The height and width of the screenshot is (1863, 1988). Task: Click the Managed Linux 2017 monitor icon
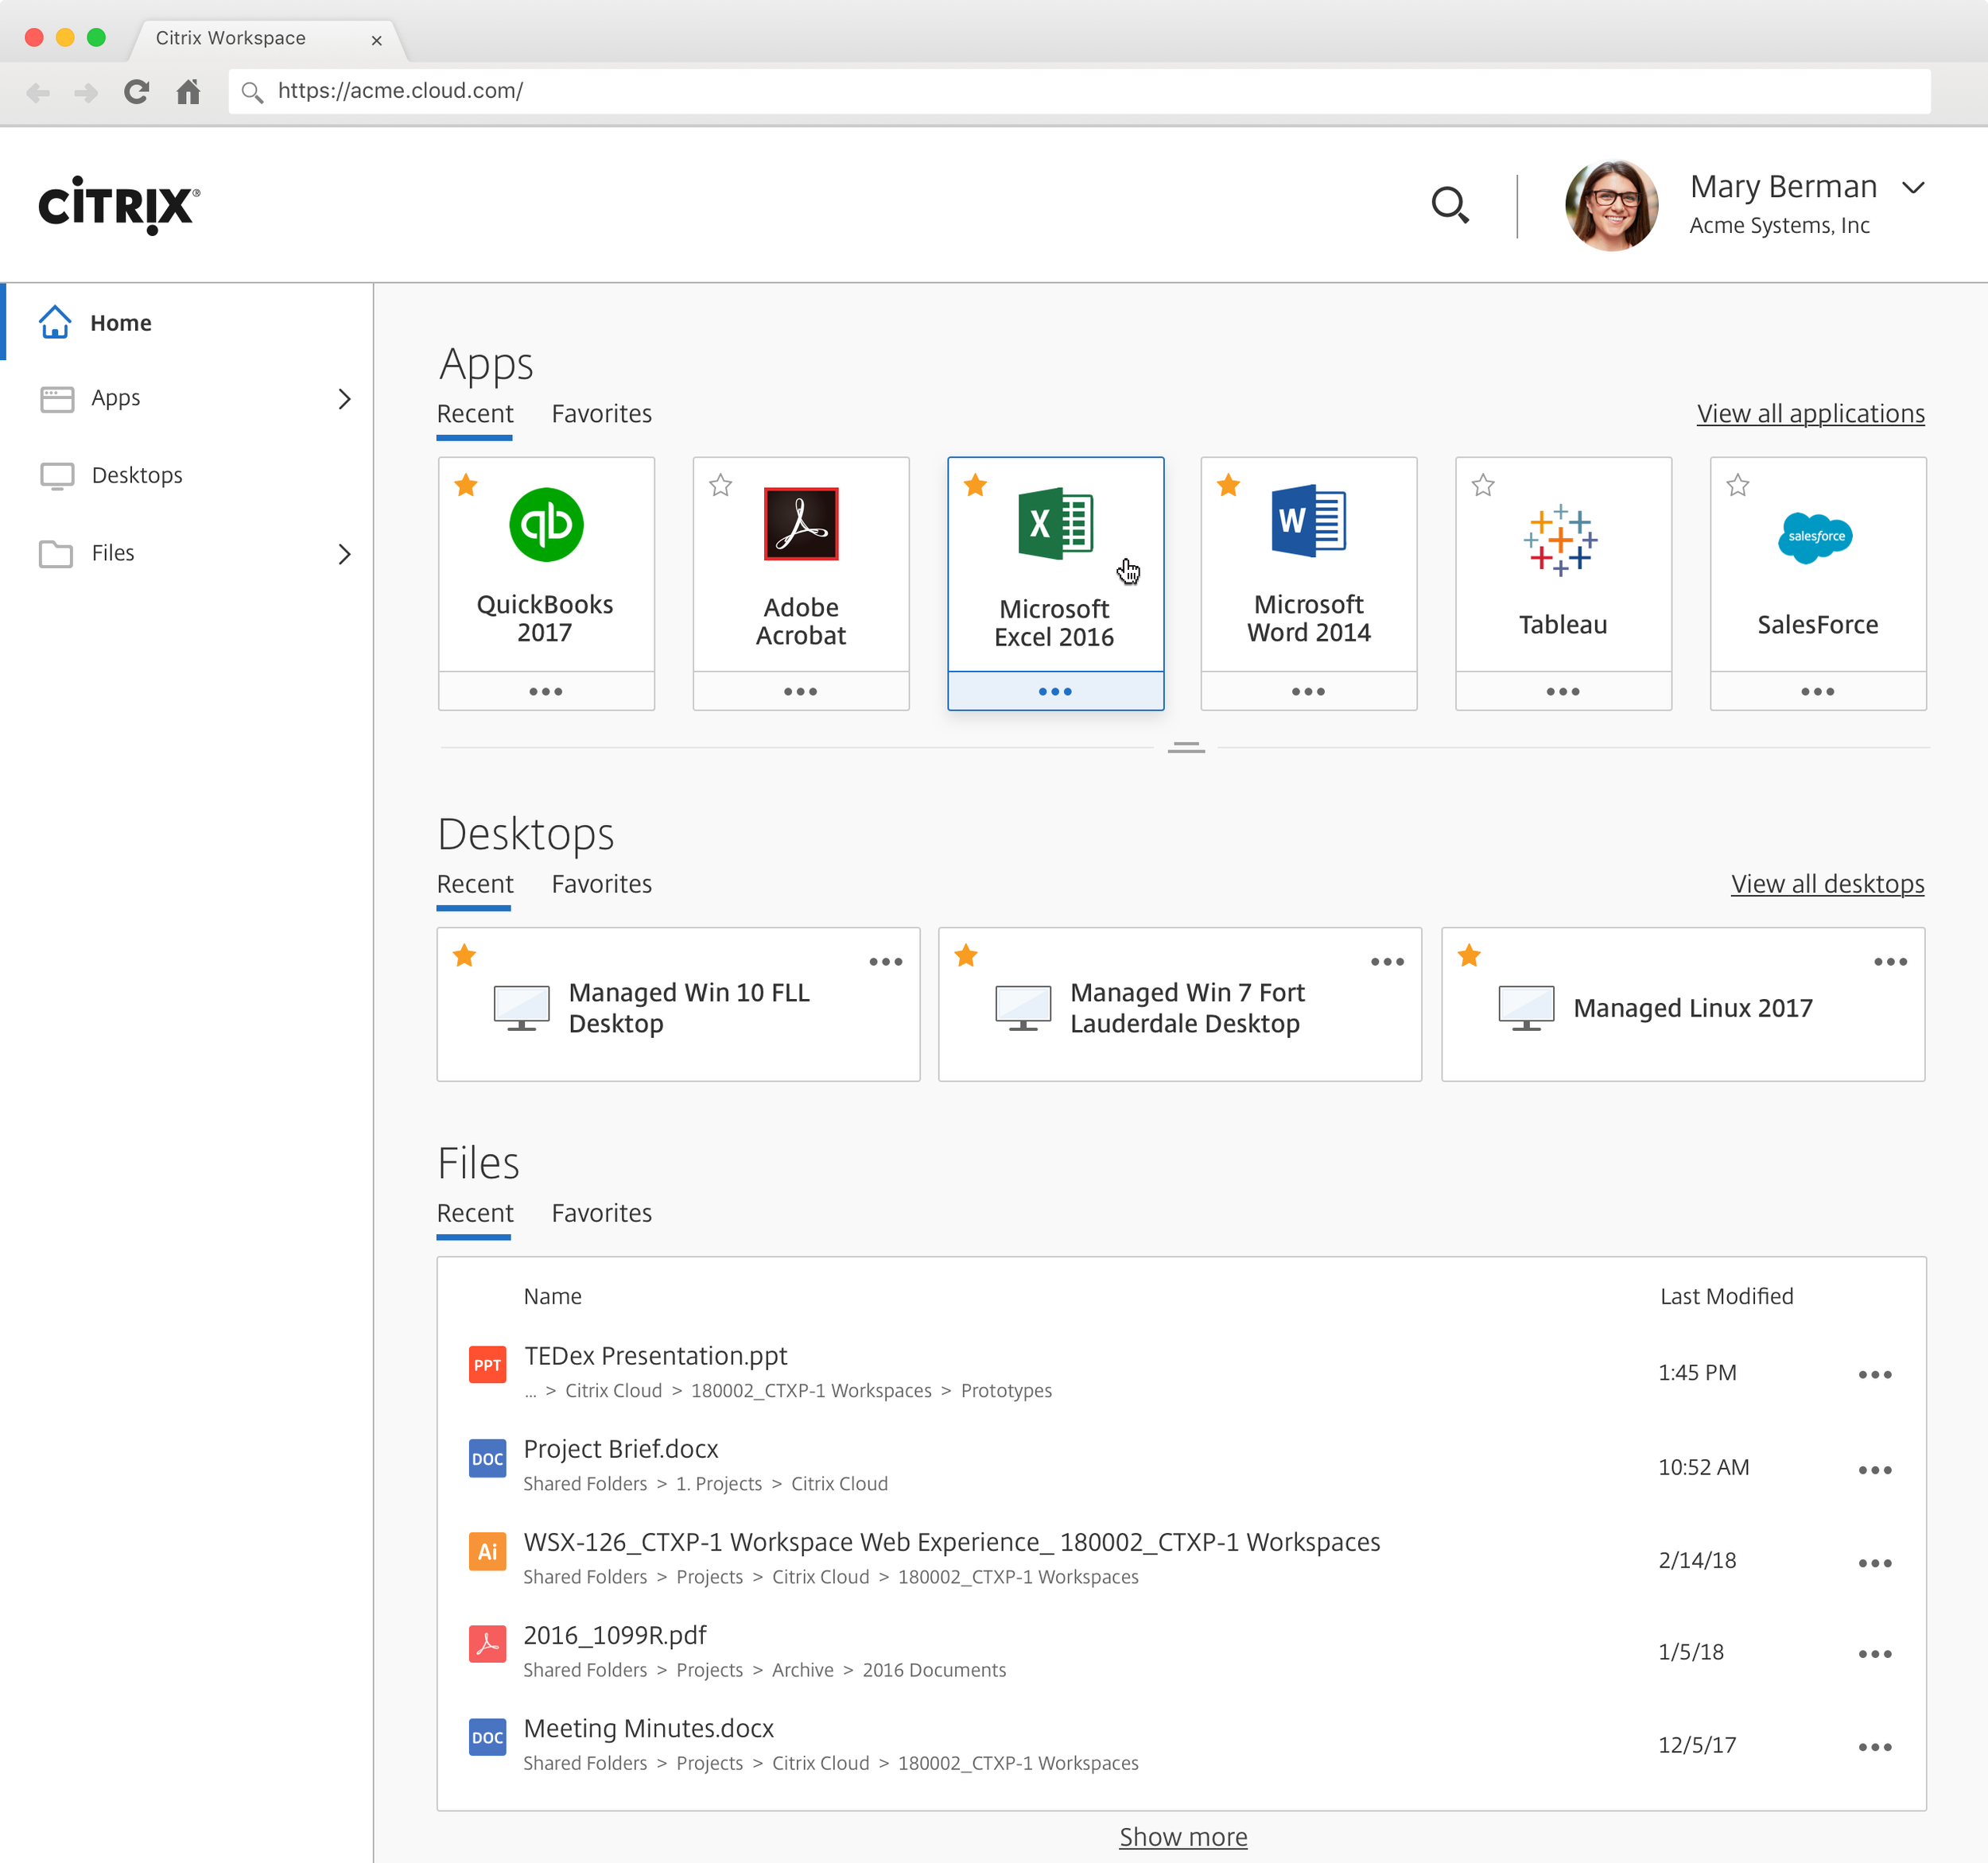(1526, 1008)
